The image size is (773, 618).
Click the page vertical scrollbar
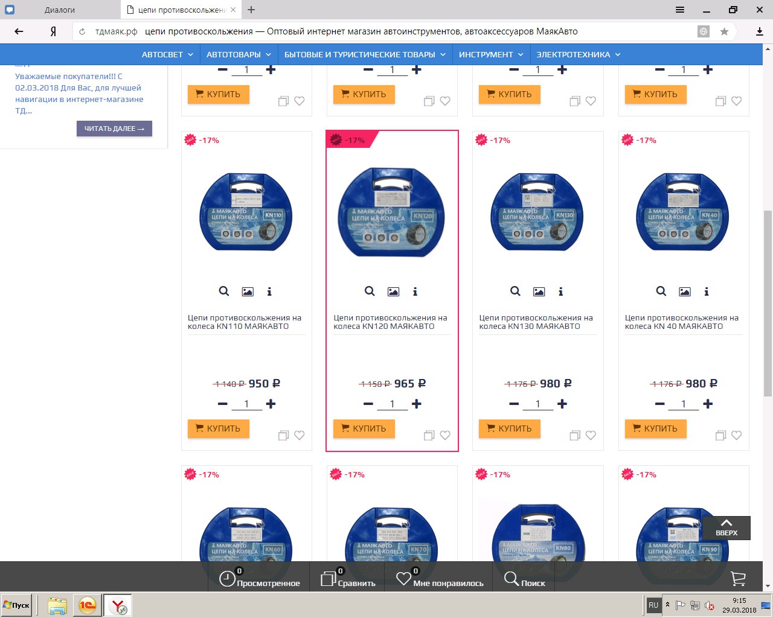tap(768, 304)
